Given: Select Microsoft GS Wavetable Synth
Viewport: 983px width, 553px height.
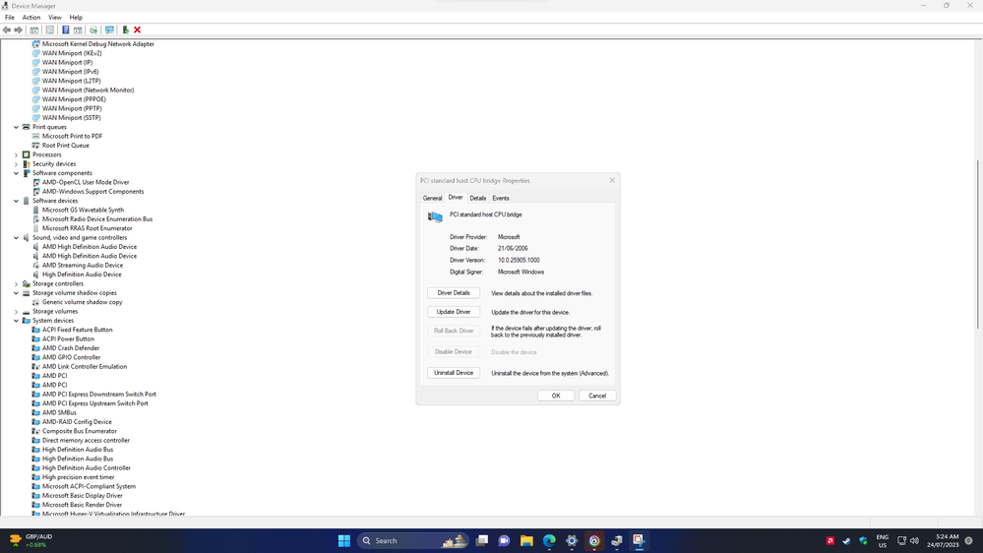Looking at the screenshot, I should tap(83, 210).
